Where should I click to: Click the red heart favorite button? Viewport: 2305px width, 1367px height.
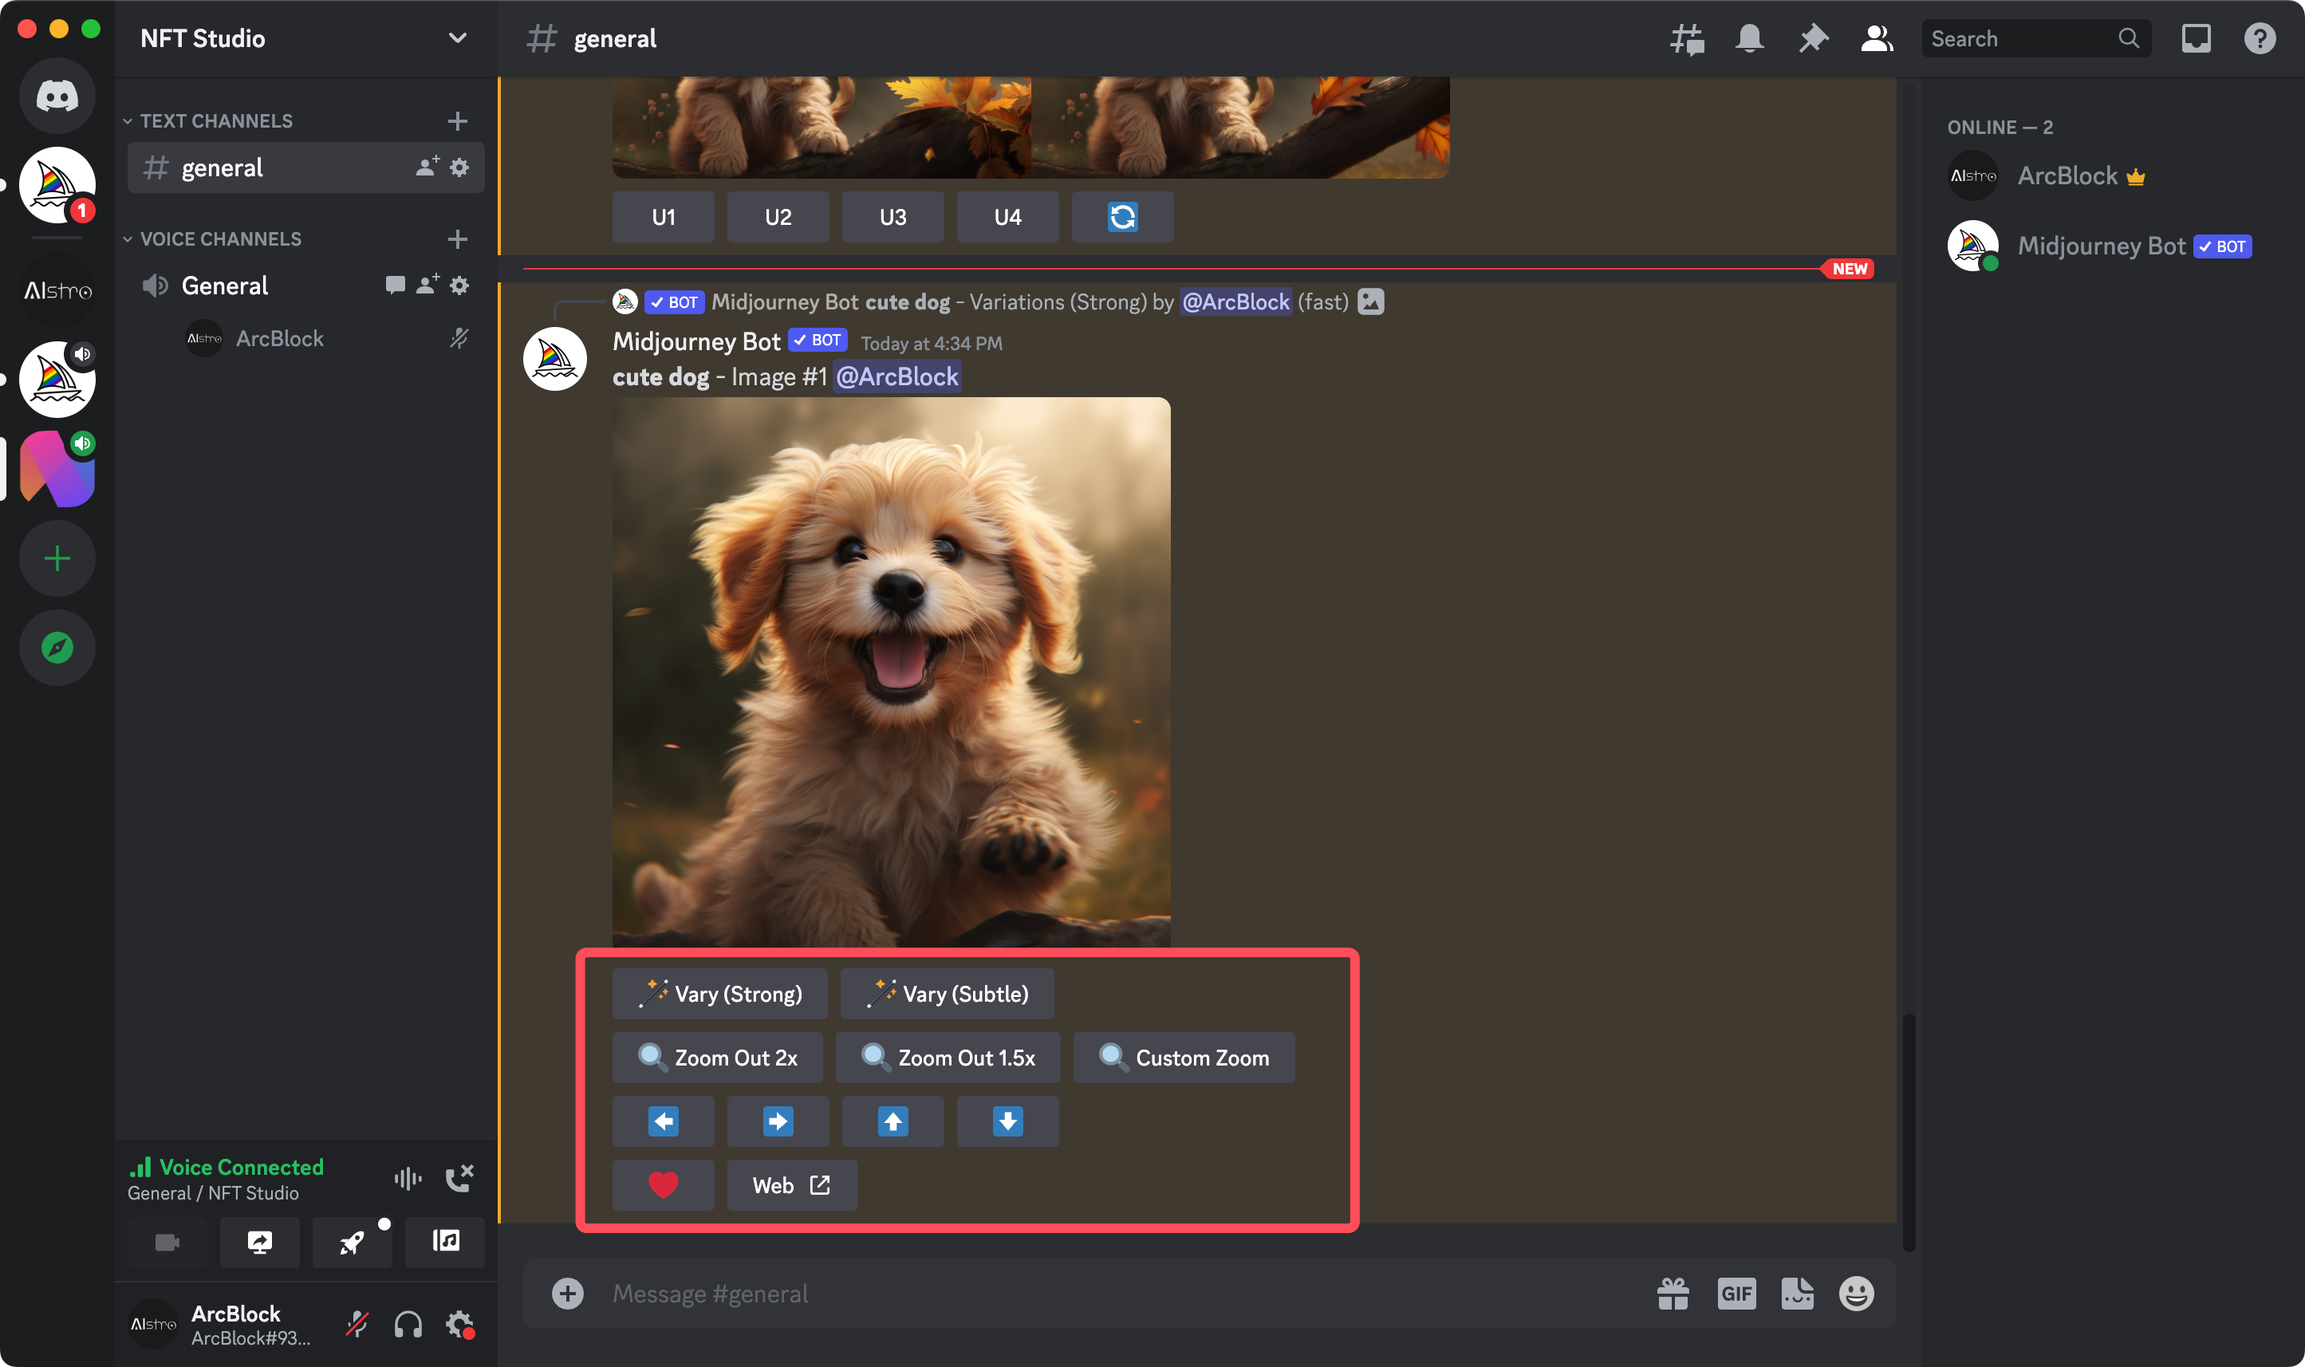pos(663,1184)
